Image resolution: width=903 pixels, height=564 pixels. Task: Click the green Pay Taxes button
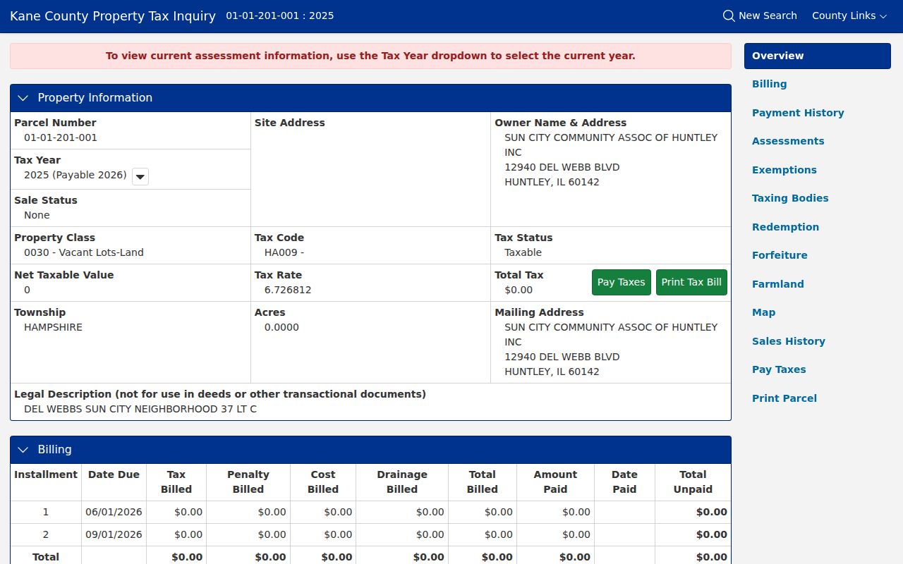point(621,282)
